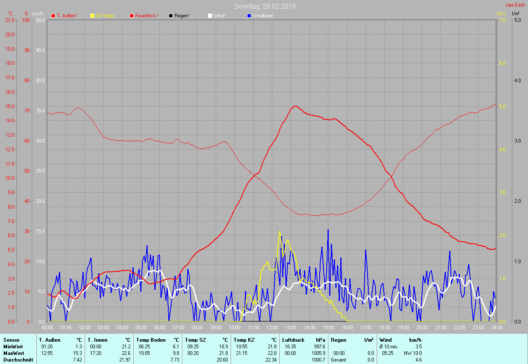Select the Temp SZ minimum value 18.9
Image resolution: width=528 pixels, height=364 pixels.
point(223,347)
